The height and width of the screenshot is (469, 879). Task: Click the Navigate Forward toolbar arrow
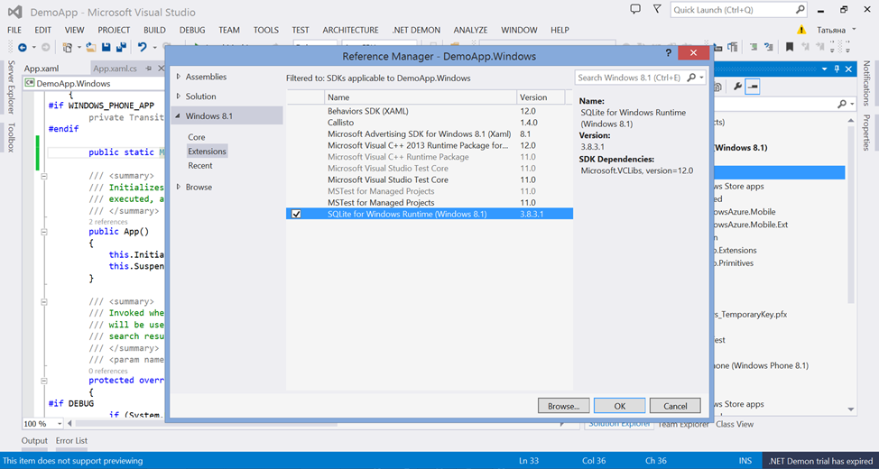[46, 48]
